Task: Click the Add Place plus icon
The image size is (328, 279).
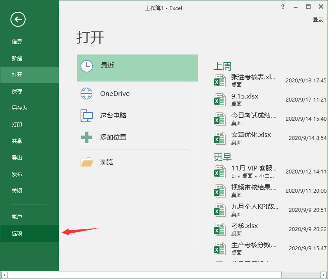Action: 87,137
